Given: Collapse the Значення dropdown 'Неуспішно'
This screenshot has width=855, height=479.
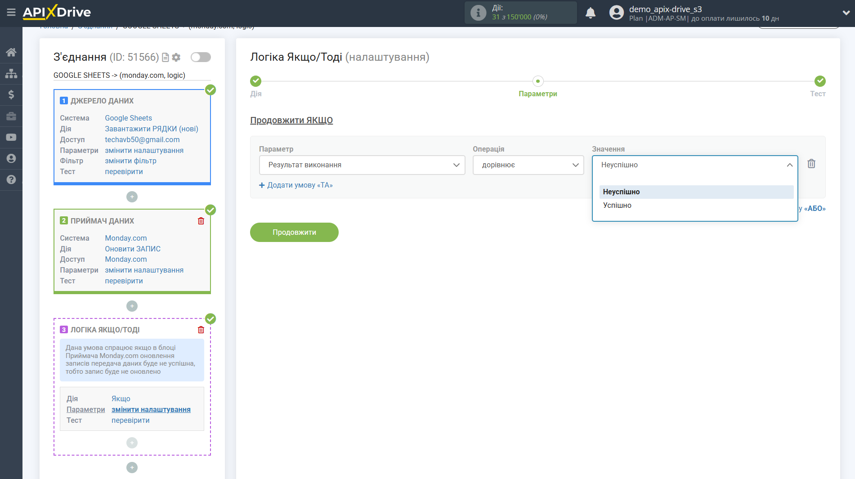Looking at the screenshot, I should (695, 165).
